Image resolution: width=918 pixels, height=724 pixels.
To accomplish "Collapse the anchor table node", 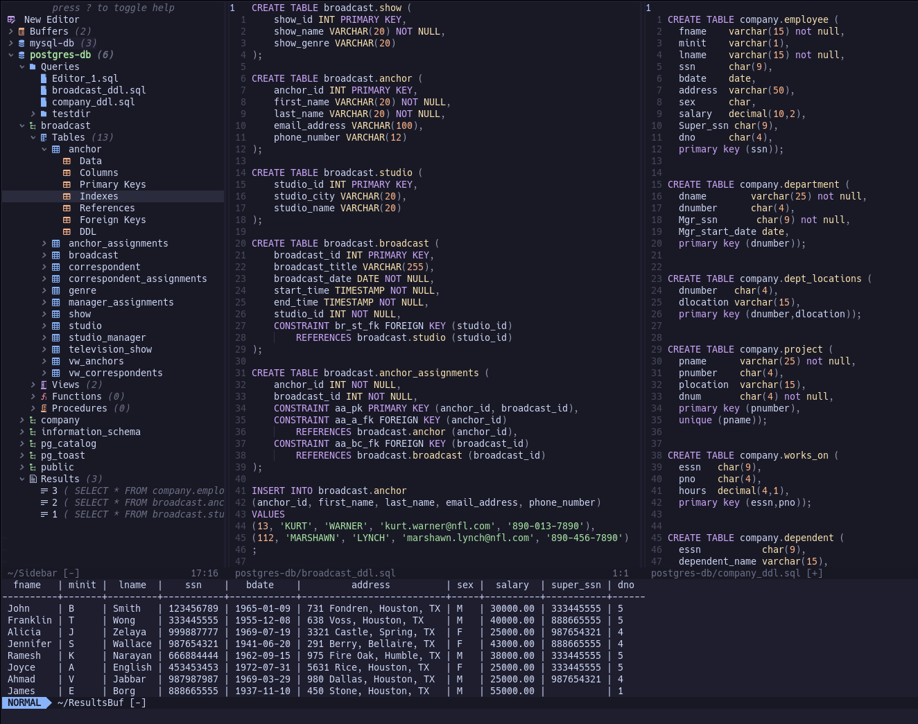I will 44,149.
